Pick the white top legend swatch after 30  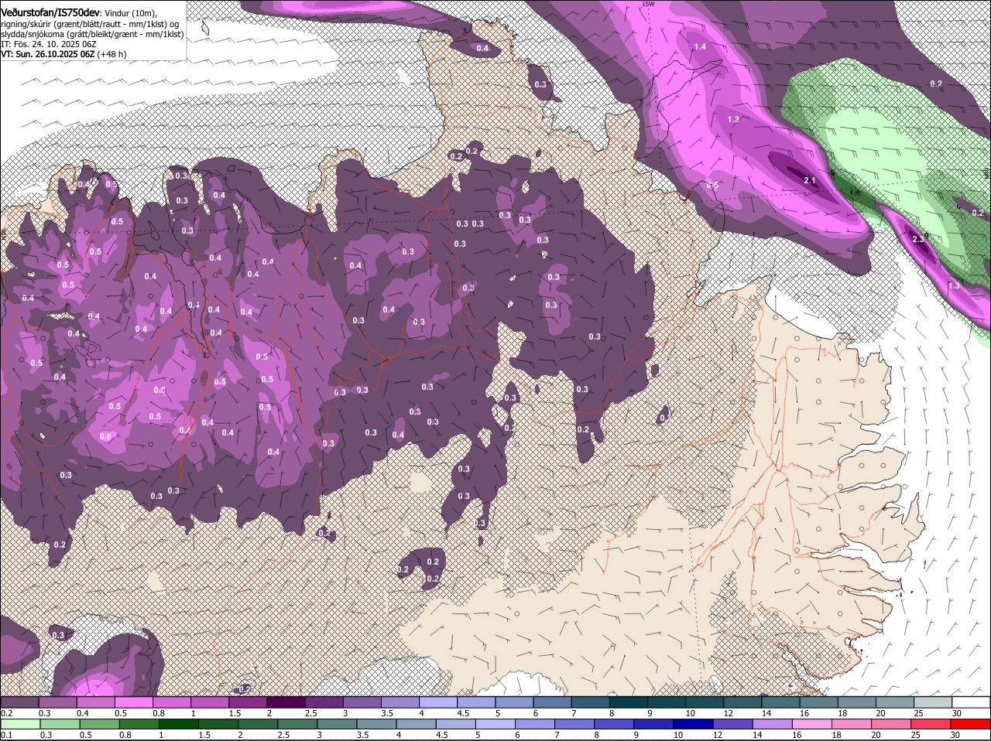pos(971,702)
